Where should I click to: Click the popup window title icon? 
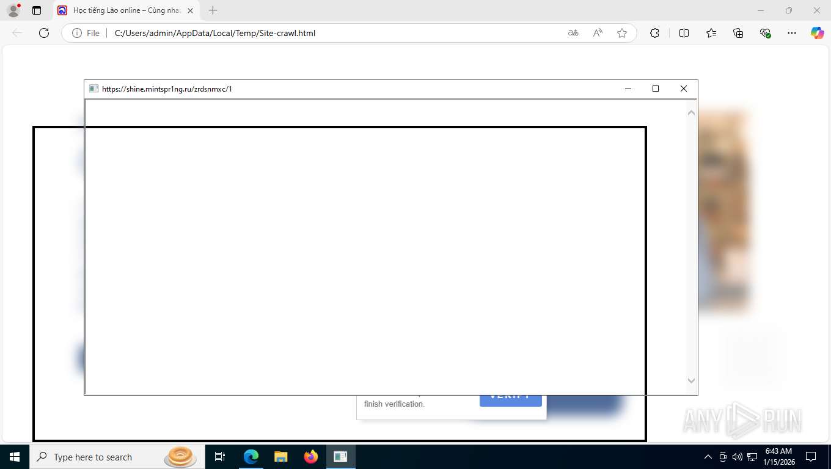pos(93,89)
